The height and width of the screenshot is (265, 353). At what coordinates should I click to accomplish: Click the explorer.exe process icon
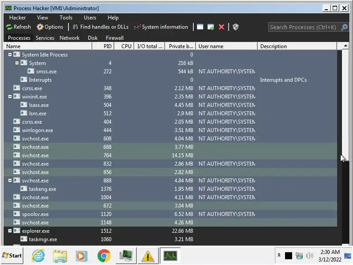[17, 231]
